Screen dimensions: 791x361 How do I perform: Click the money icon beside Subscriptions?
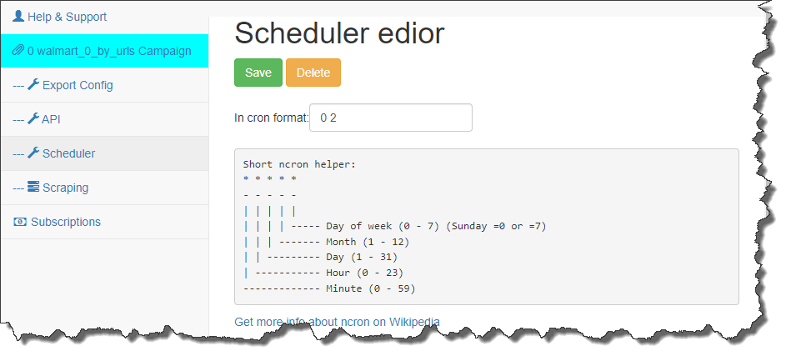coord(20,222)
